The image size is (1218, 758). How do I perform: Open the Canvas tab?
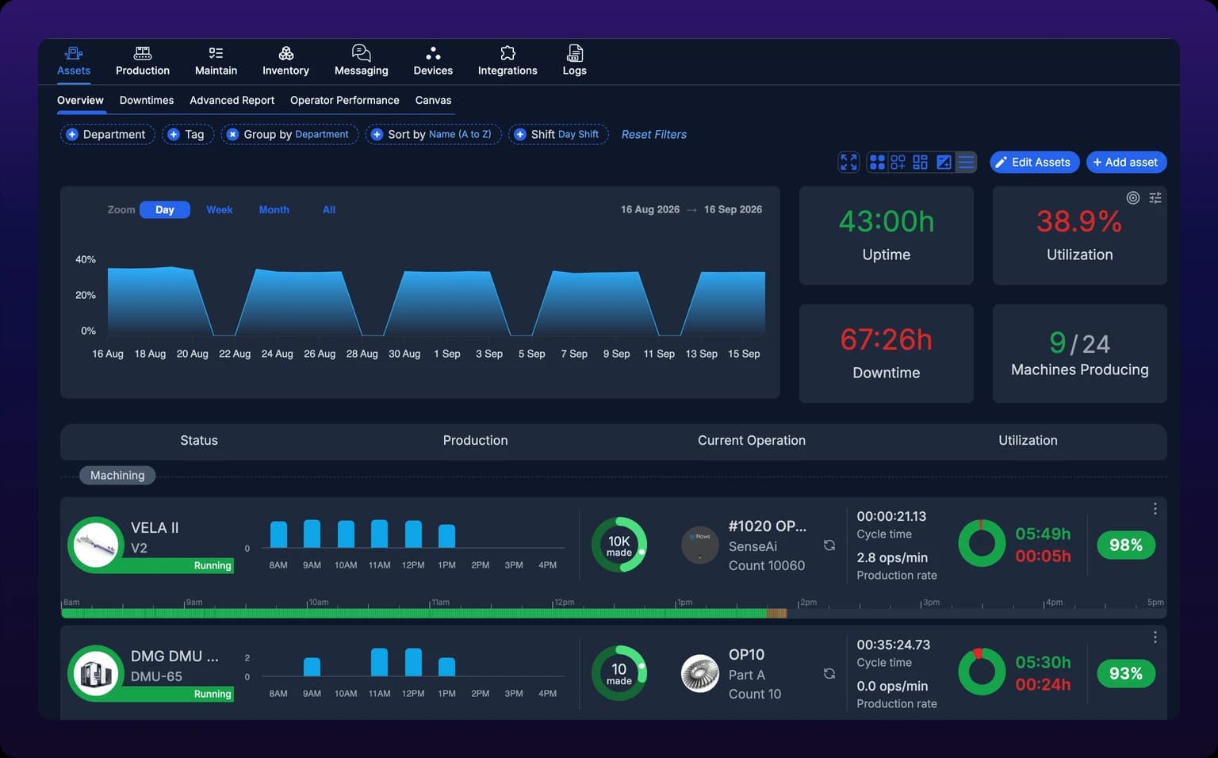[433, 100]
